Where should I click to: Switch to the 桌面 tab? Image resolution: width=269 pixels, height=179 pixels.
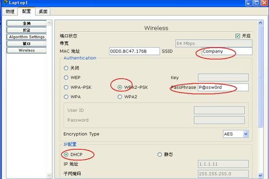coord(43,12)
